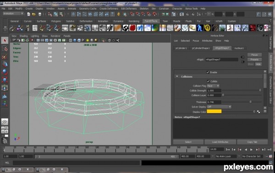Click the blue h stroke shelf icon
This screenshot has width=275, height=173.
tap(200, 28)
